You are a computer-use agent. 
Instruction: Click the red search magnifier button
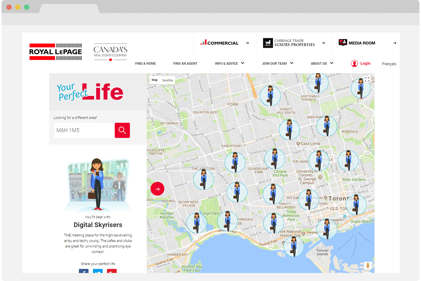tap(122, 130)
